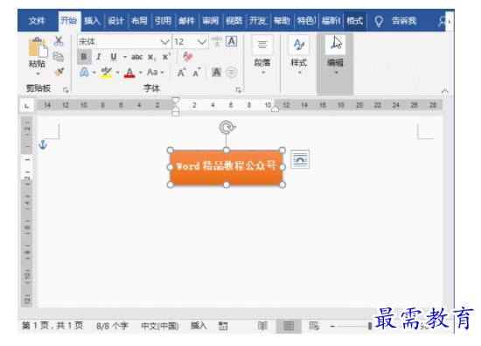481x346 pixels.
Task: Toggle superscript formatting
Action: (166, 57)
